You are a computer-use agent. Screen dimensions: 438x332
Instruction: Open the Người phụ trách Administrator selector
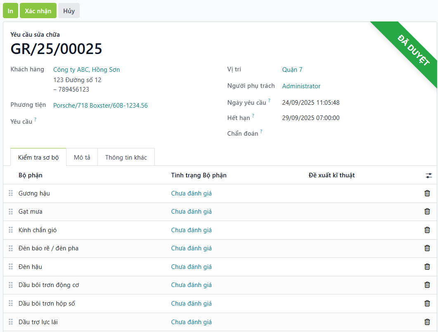coord(301,86)
